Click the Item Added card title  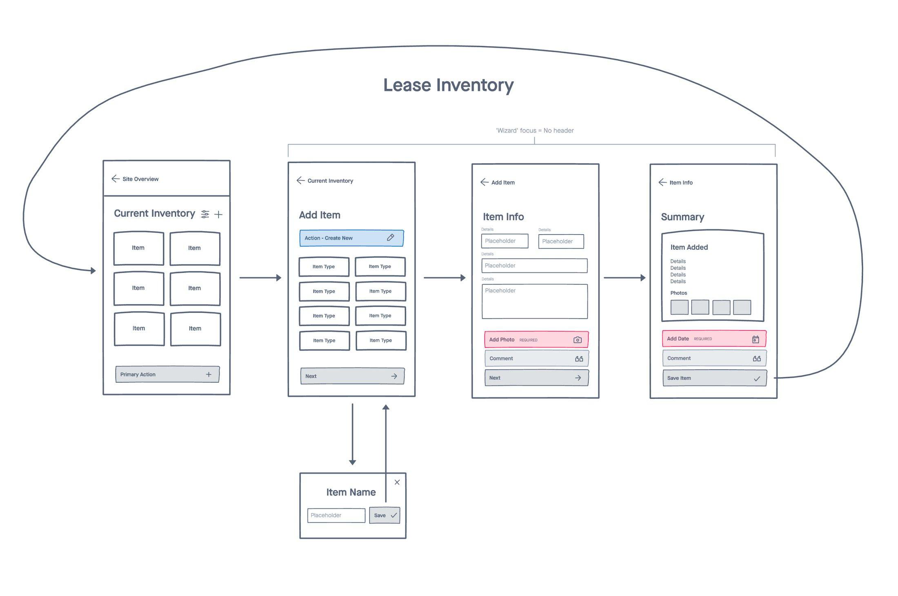tap(689, 247)
